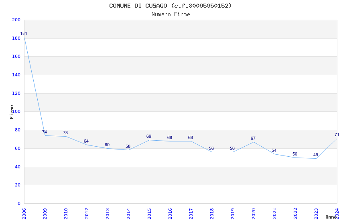Click the x-axis year 2019
This screenshot has height=221, width=341.
[233, 214]
